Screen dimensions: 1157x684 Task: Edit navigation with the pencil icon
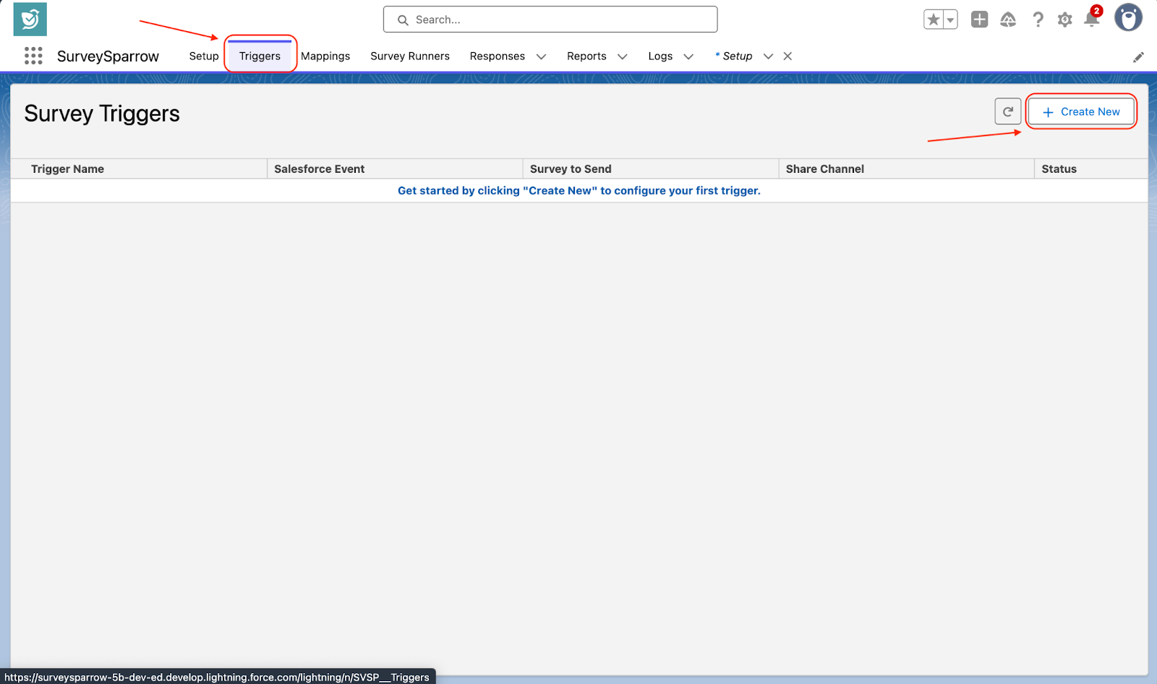pyautogui.click(x=1138, y=57)
